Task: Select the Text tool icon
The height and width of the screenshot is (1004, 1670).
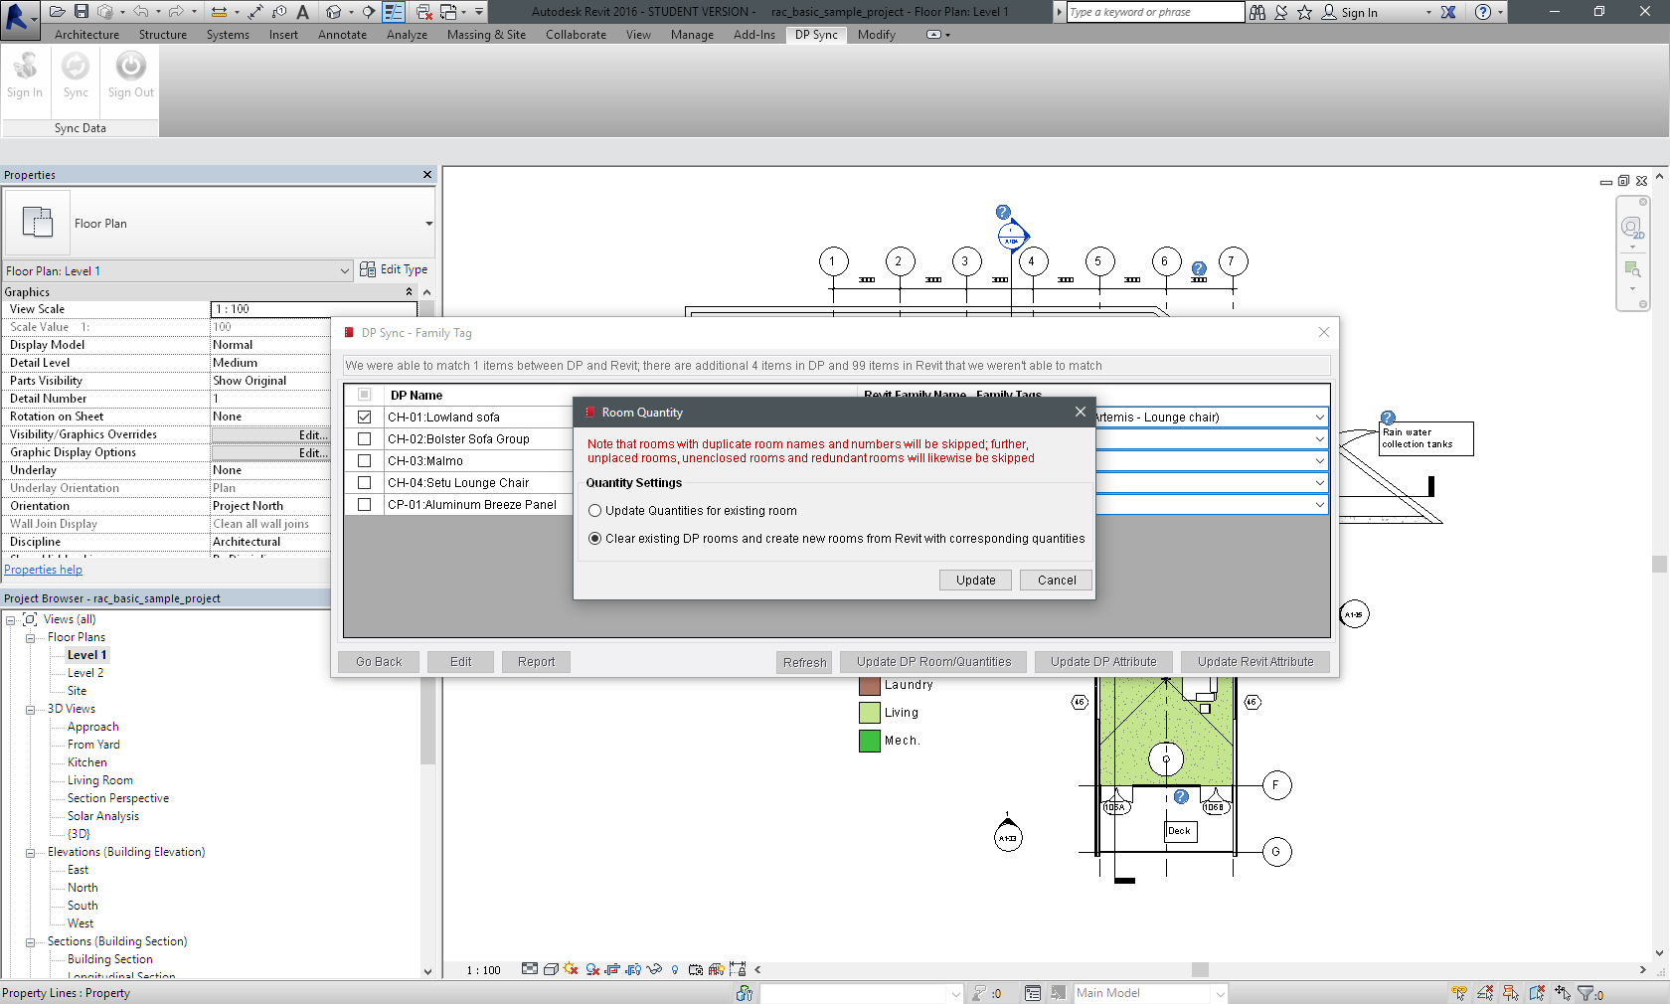Action: pos(303,12)
